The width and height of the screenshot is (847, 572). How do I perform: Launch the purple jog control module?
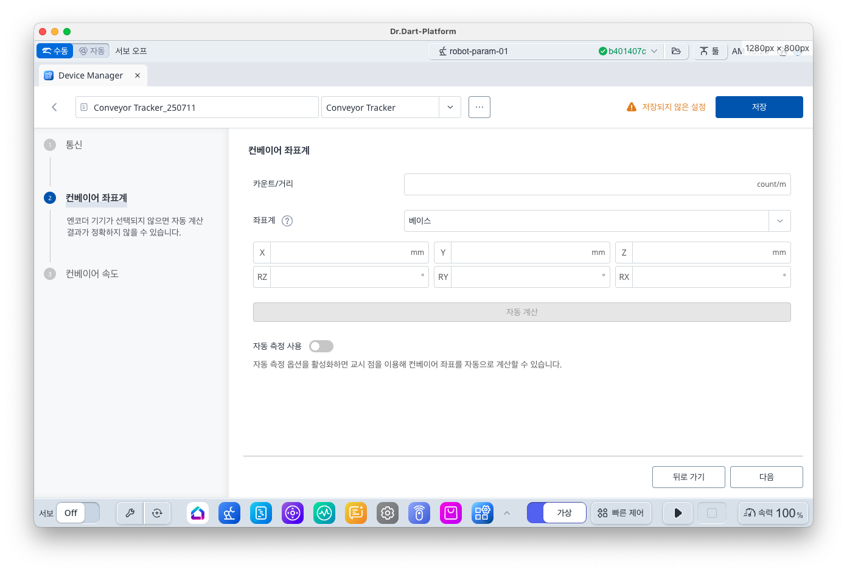pyautogui.click(x=293, y=513)
